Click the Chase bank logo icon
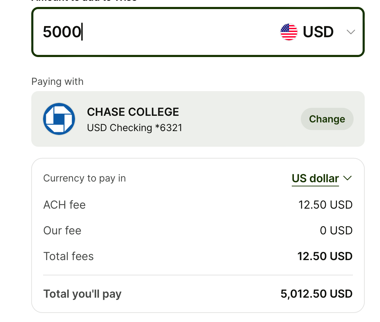 pyautogui.click(x=59, y=119)
